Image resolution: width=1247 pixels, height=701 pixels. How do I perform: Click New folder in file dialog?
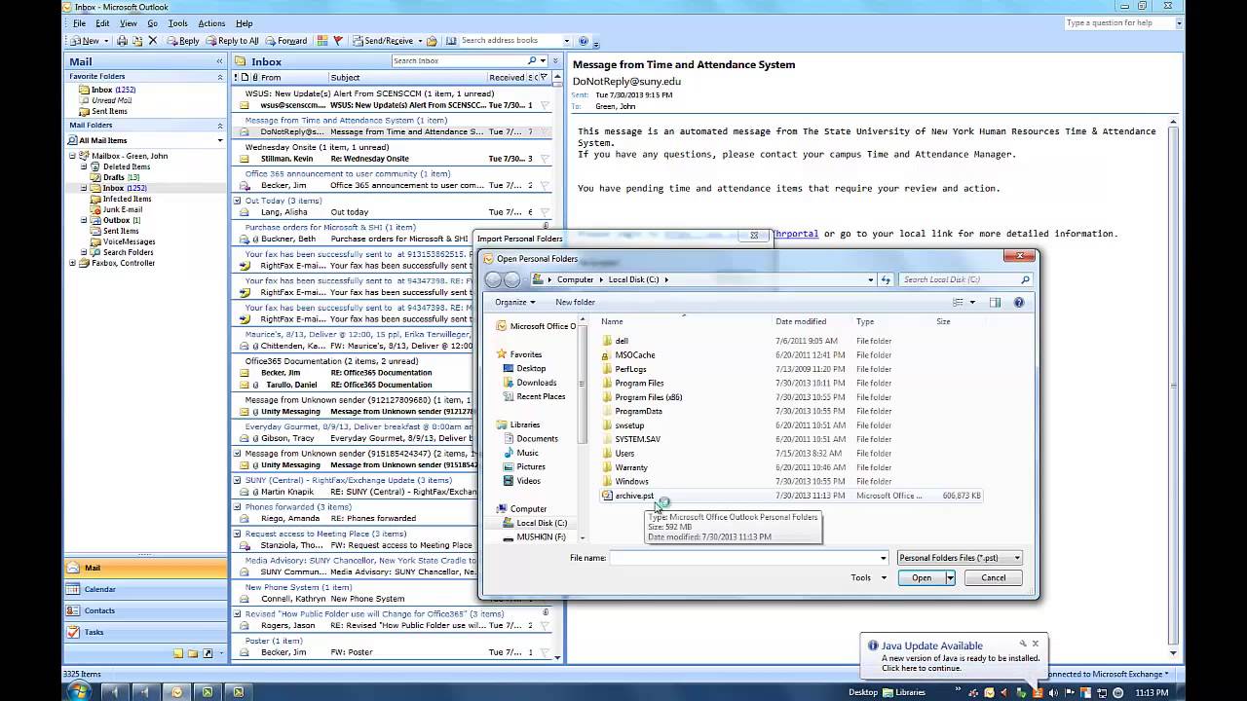coord(575,302)
